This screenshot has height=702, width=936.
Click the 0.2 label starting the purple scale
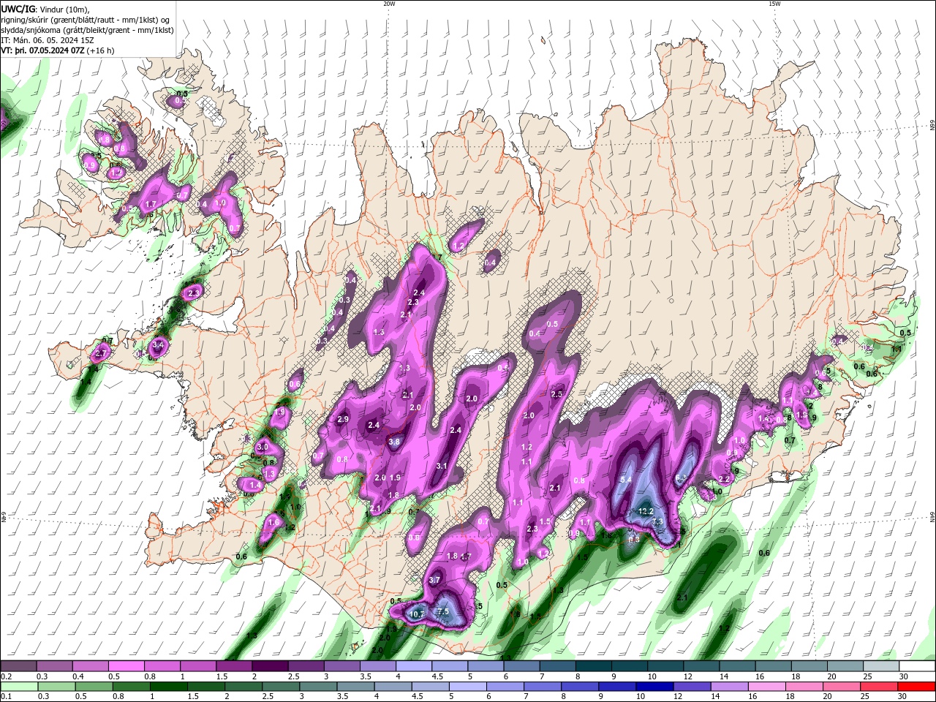pos(6,676)
